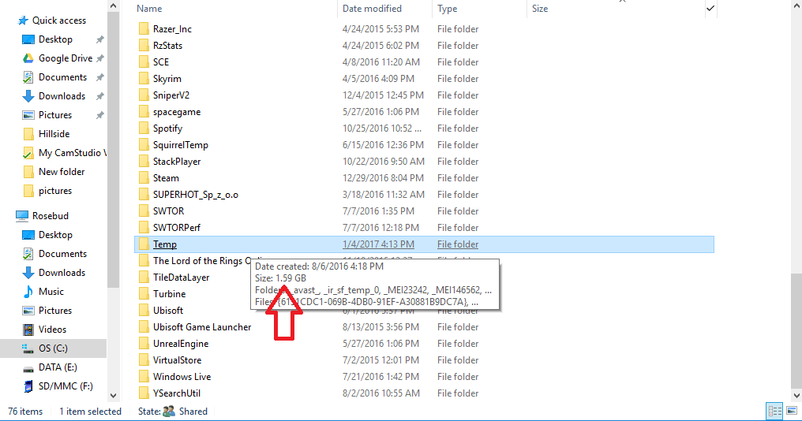This screenshot has height=421, width=802.
Task: Open column chooser checkmark dropdown in header
Action: pyautogui.click(x=710, y=8)
